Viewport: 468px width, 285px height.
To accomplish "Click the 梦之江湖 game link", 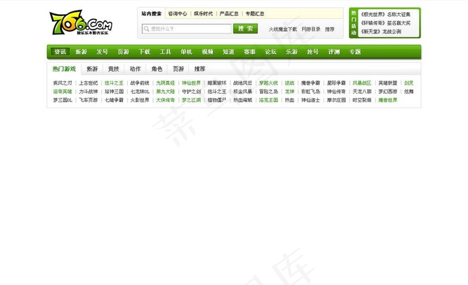I will (191, 100).
